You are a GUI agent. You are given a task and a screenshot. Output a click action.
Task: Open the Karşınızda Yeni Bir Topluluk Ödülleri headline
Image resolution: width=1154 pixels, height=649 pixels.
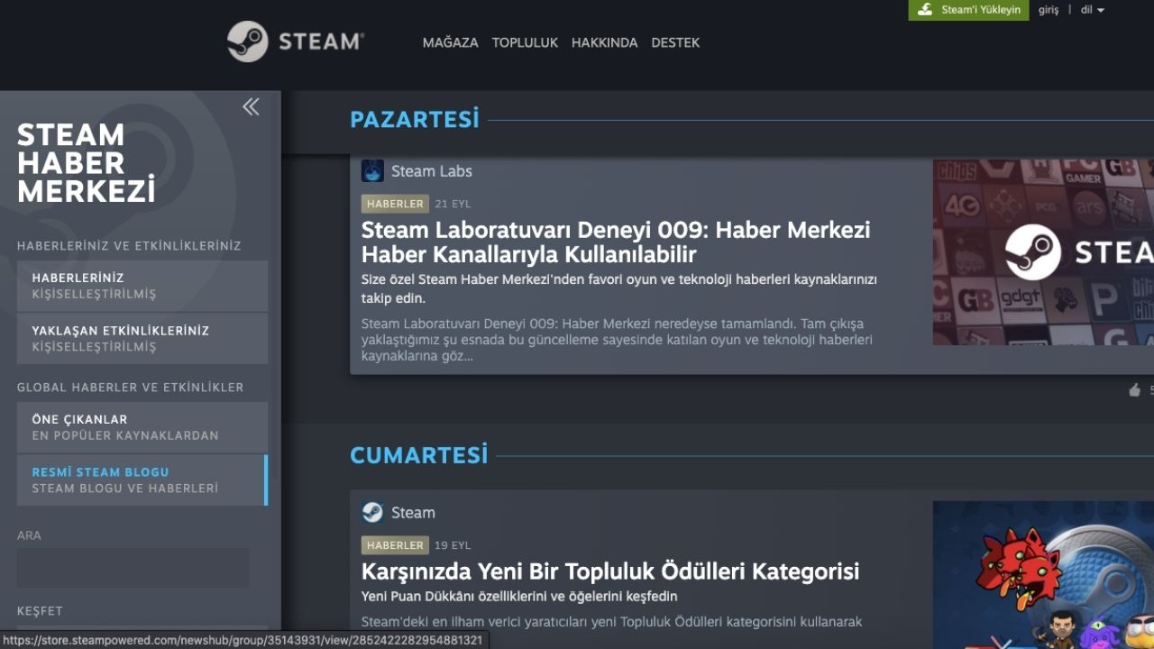click(x=610, y=571)
